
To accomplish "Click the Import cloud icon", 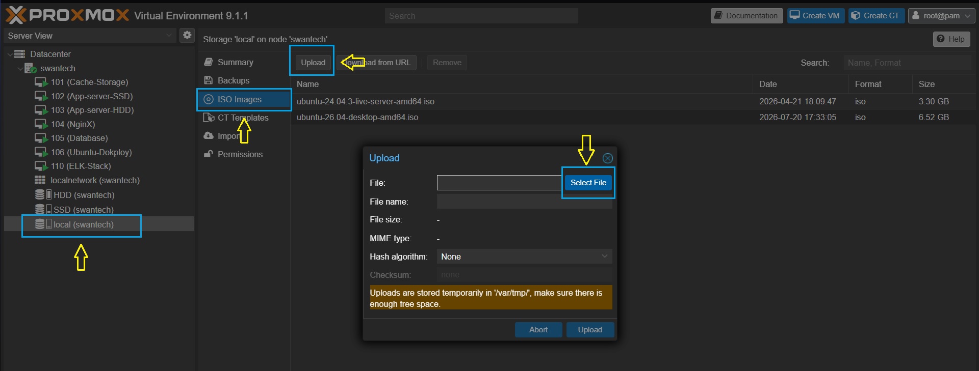I will (208, 136).
